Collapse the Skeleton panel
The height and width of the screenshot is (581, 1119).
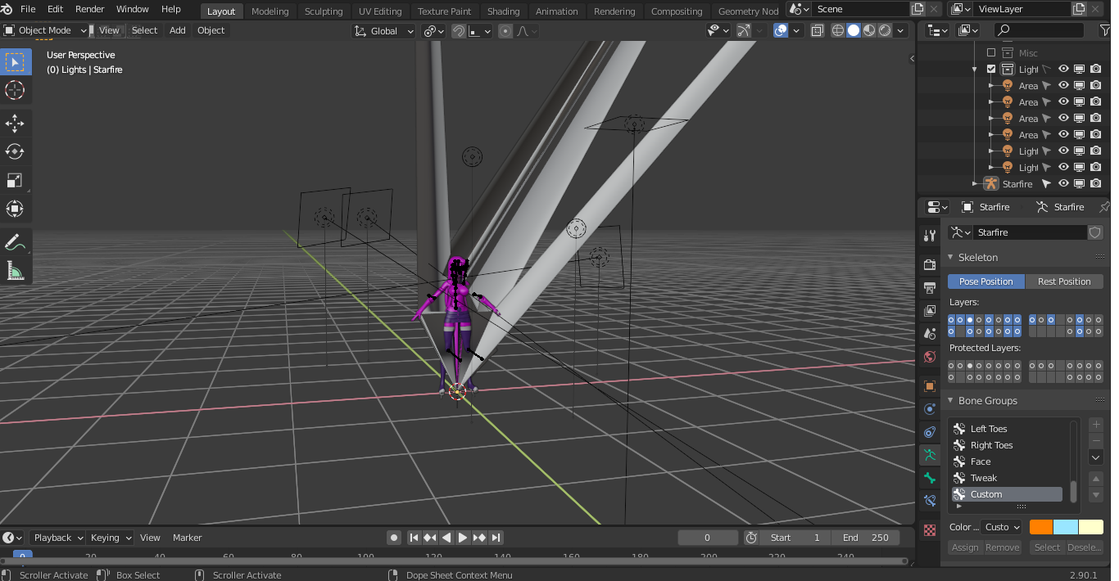pyautogui.click(x=950, y=257)
